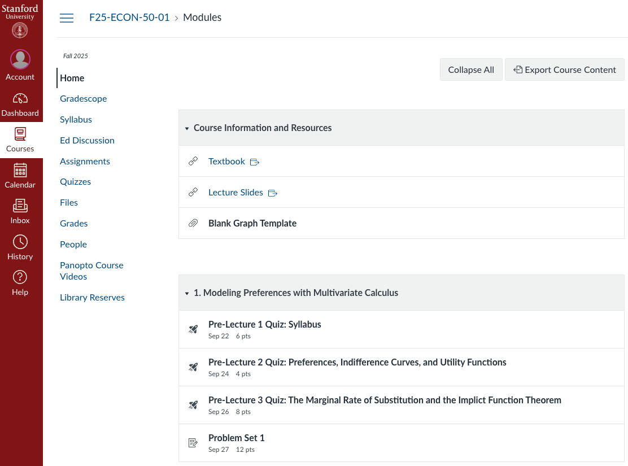Image resolution: width=628 pixels, height=466 pixels.
Task: Open the History clock icon
Action: [20, 242]
